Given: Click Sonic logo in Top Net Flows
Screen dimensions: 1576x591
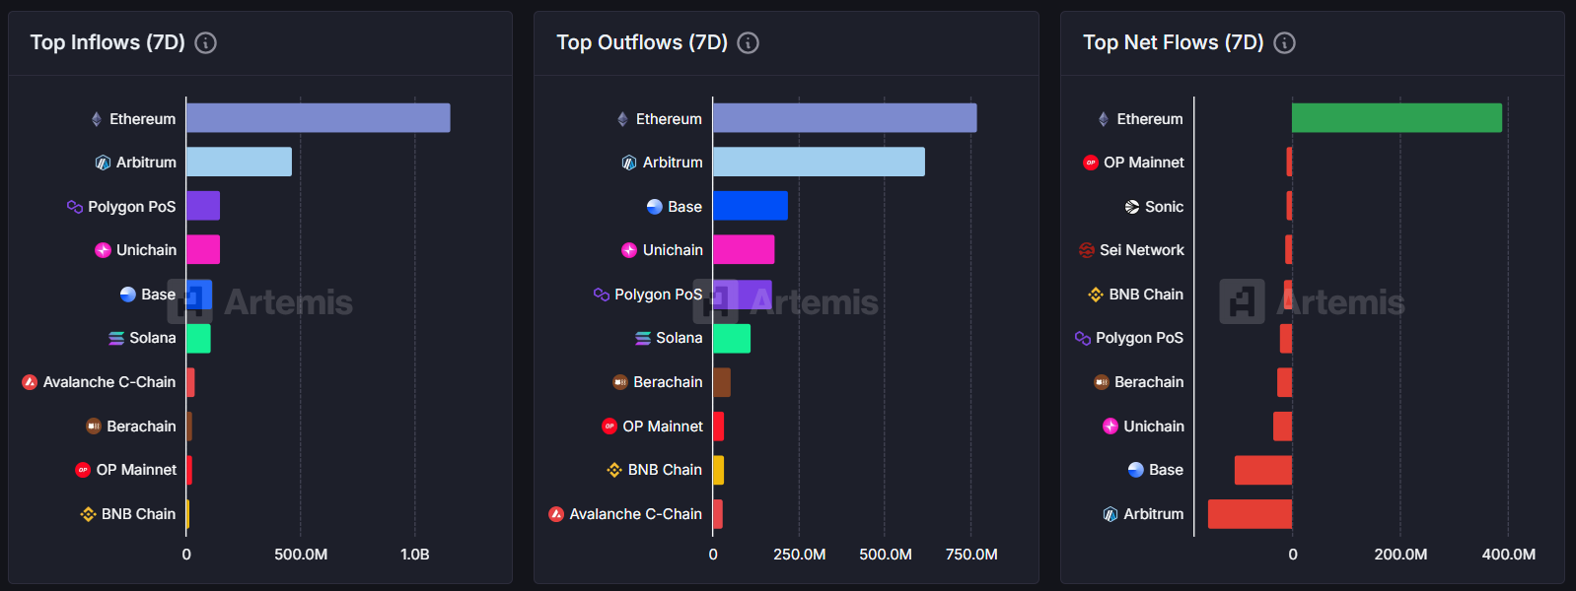Looking at the screenshot, I should pyautogui.click(x=1132, y=207).
